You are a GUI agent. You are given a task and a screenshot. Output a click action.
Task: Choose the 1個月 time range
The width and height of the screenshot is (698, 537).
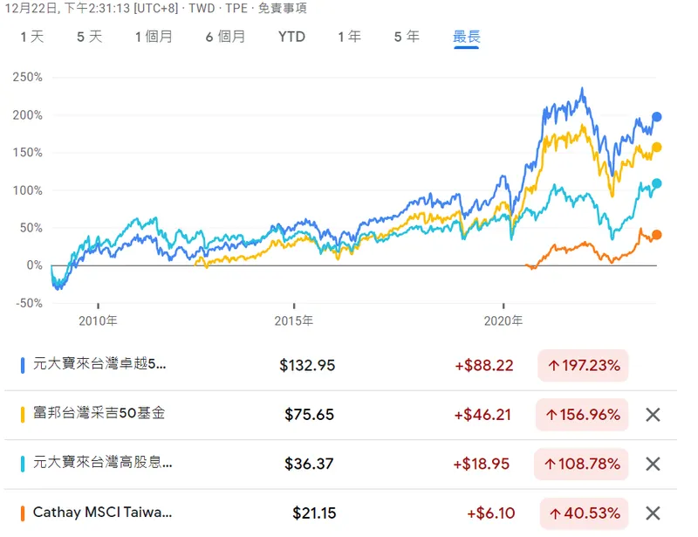154,37
